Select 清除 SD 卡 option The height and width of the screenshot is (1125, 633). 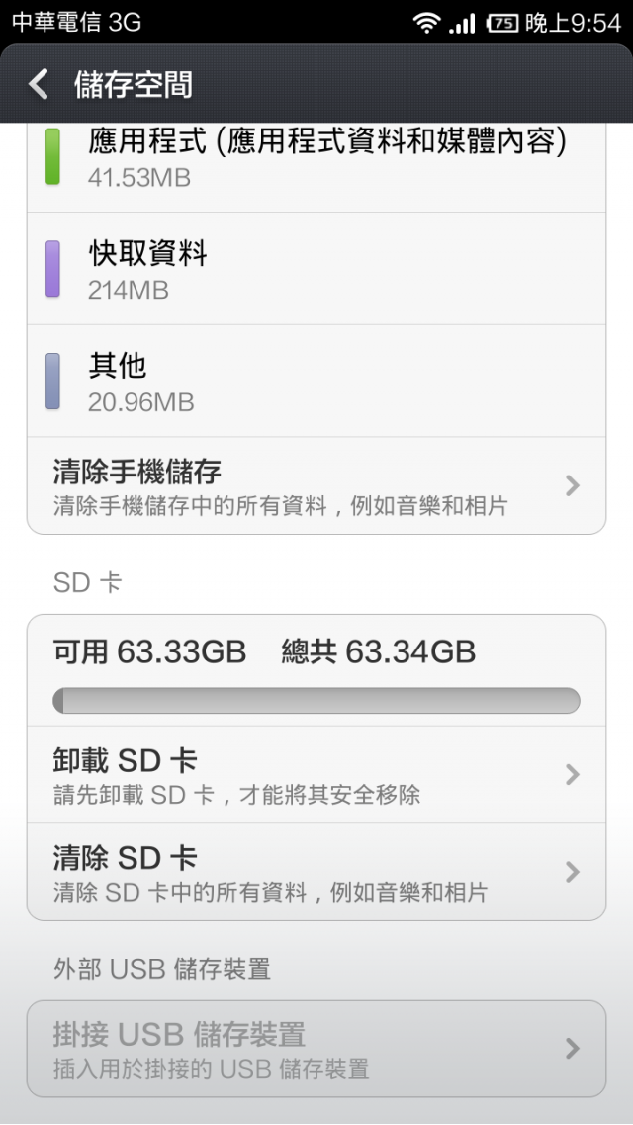click(x=316, y=872)
